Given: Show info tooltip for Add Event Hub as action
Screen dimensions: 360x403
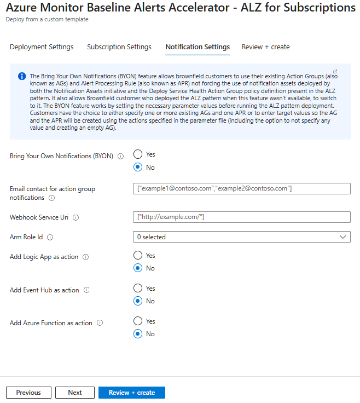Looking at the screenshot, I should [x=86, y=290].
